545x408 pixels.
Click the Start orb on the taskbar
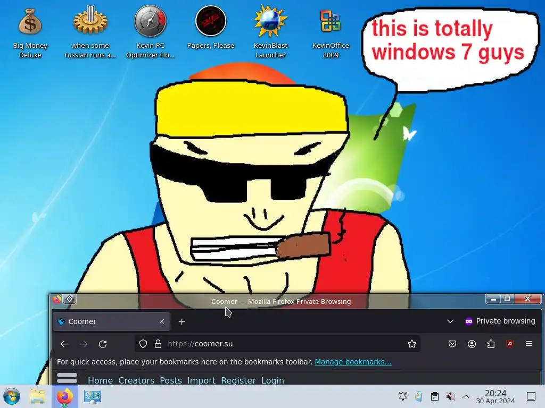(12, 396)
